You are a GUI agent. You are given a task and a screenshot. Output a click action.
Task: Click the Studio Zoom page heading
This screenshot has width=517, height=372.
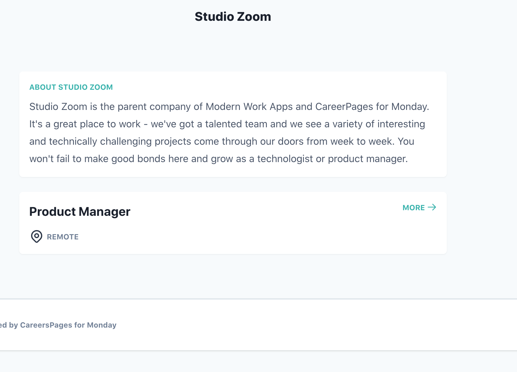233,17
